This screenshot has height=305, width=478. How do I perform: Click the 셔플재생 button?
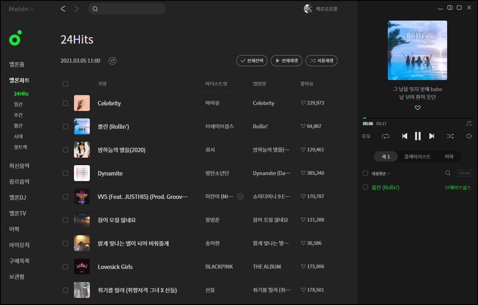pos(321,61)
